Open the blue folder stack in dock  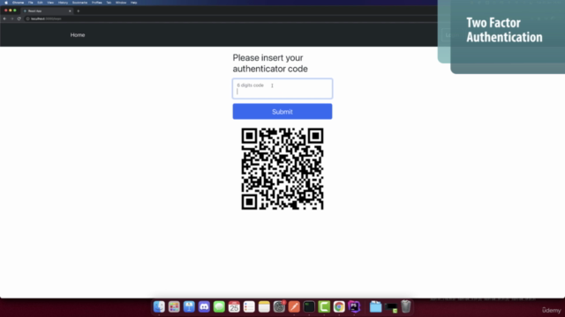click(x=375, y=306)
